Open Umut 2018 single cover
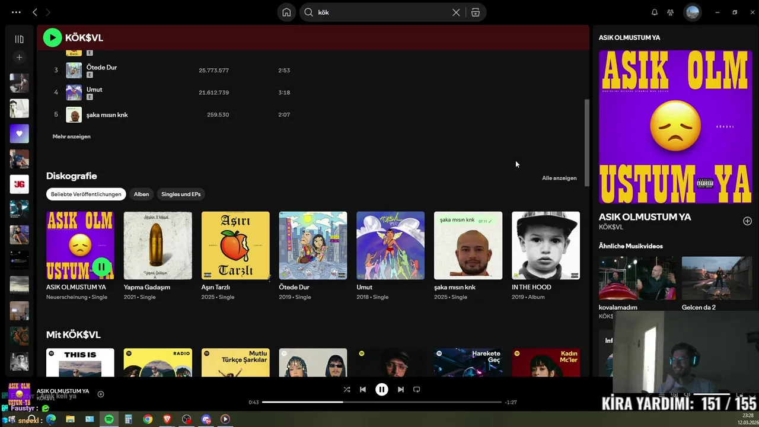Screen dimensions: 759x427 pos(390,246)
